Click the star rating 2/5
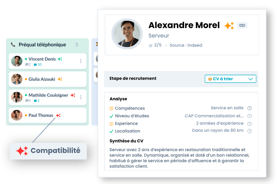Viewport: 277px width, 184px height. (155, 45)
